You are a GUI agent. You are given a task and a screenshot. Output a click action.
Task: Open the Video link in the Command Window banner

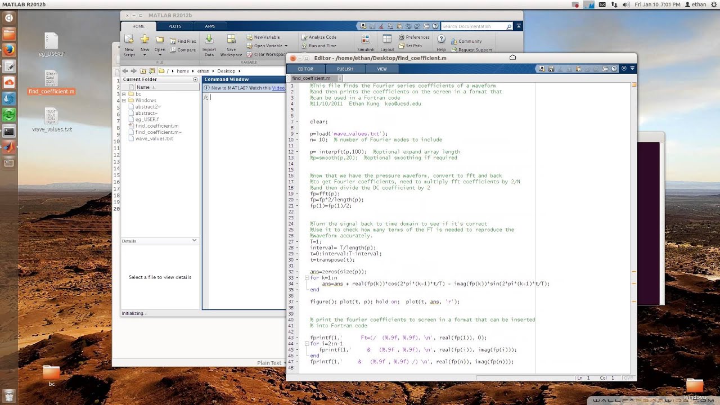point(278,88)
